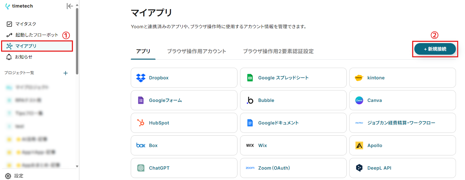Click the Apollo logo icon
This screenshot has width=465, height=180.
coord(359,146)
